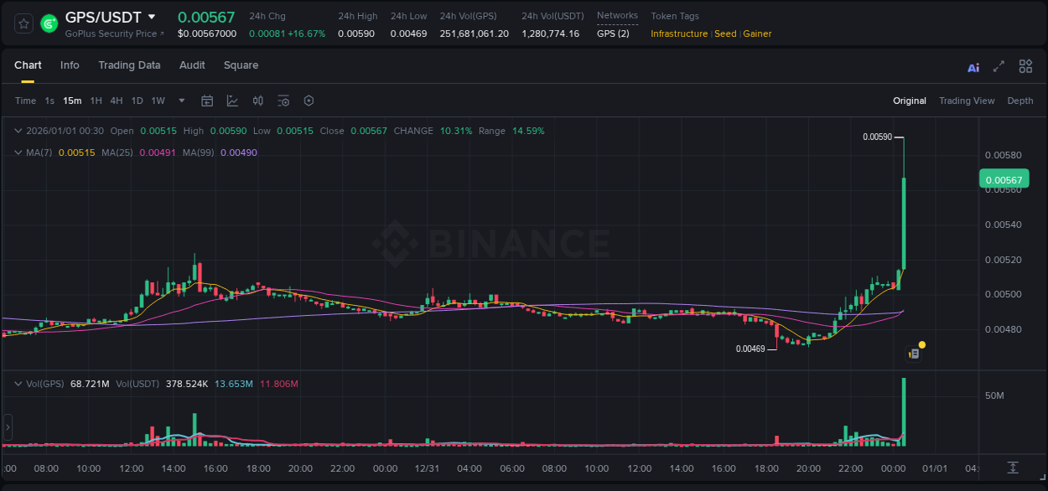Image resolution: width=1048 pixels, height=491 pixels.
Task: Open the extra intervals dropdown next to 1W
Action: point(180,101)
